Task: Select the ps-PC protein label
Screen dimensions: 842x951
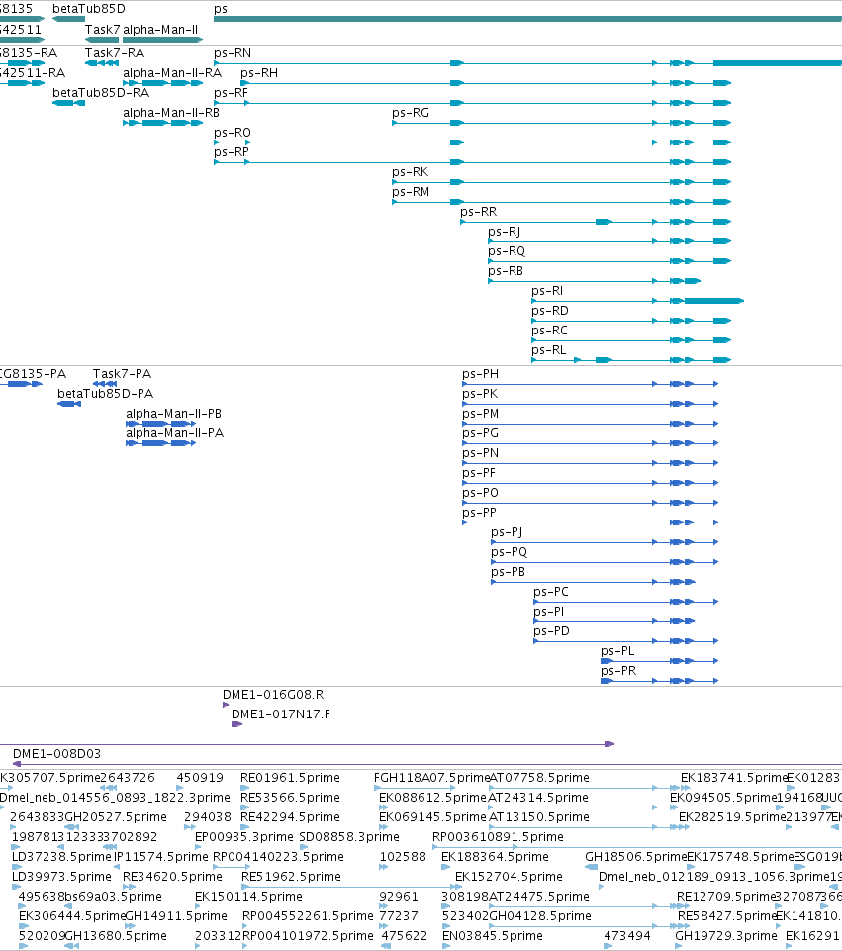Action: [551, 592]
